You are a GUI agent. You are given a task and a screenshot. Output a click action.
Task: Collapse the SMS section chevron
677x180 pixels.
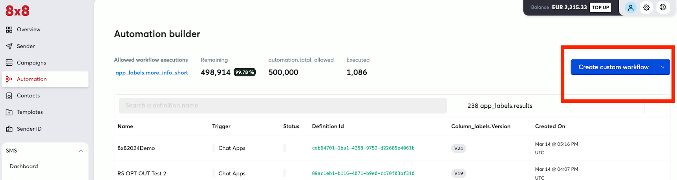click(81, 151)
